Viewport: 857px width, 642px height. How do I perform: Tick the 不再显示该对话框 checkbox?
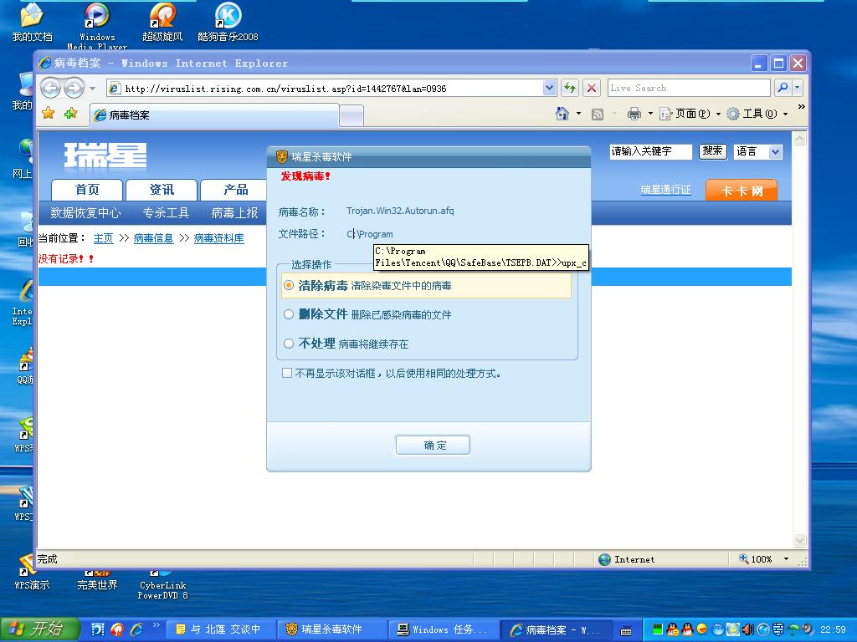(x=287, y=373)
